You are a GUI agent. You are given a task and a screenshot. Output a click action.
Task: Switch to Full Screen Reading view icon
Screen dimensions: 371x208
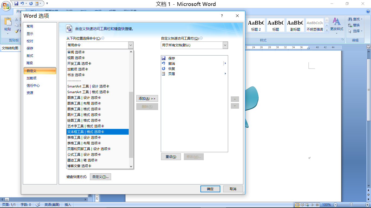[302, 205]
